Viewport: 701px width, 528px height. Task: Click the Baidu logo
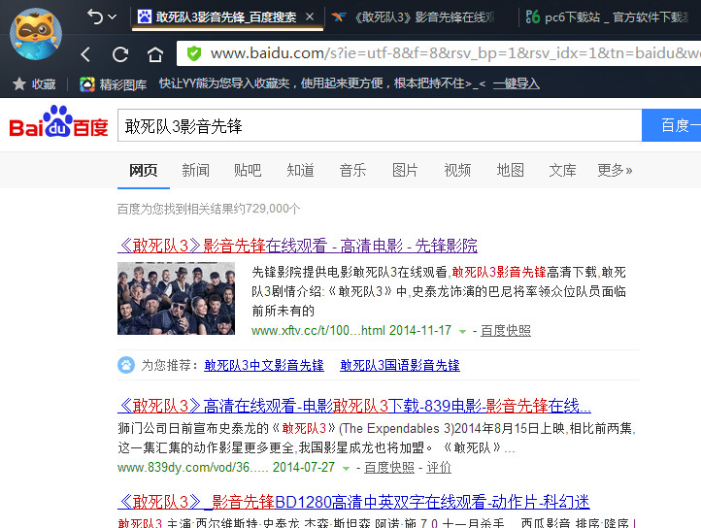58,125
